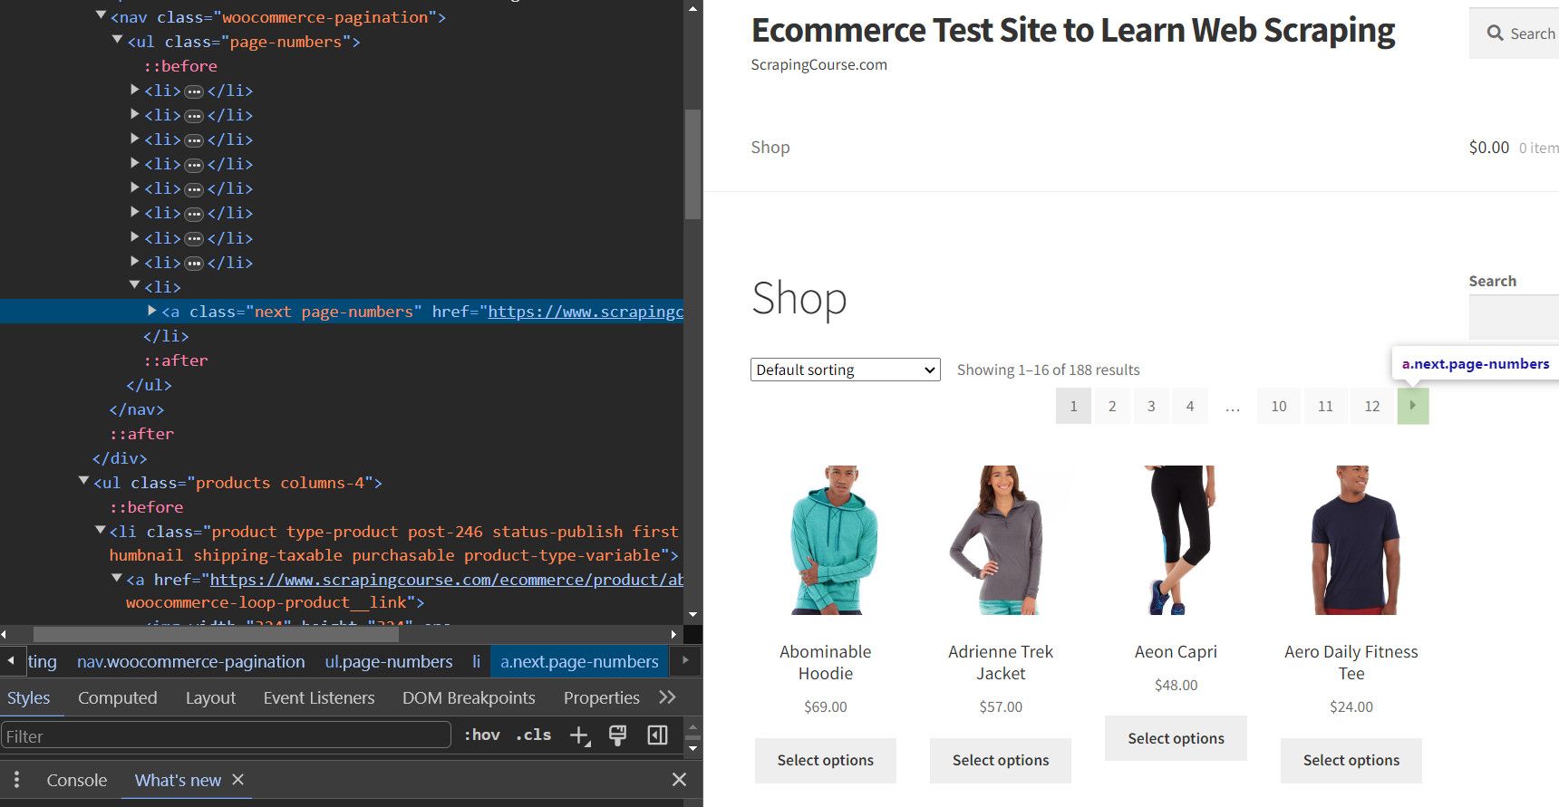Open the rendering emulation paintbrush icon

[x=617, y=735]
